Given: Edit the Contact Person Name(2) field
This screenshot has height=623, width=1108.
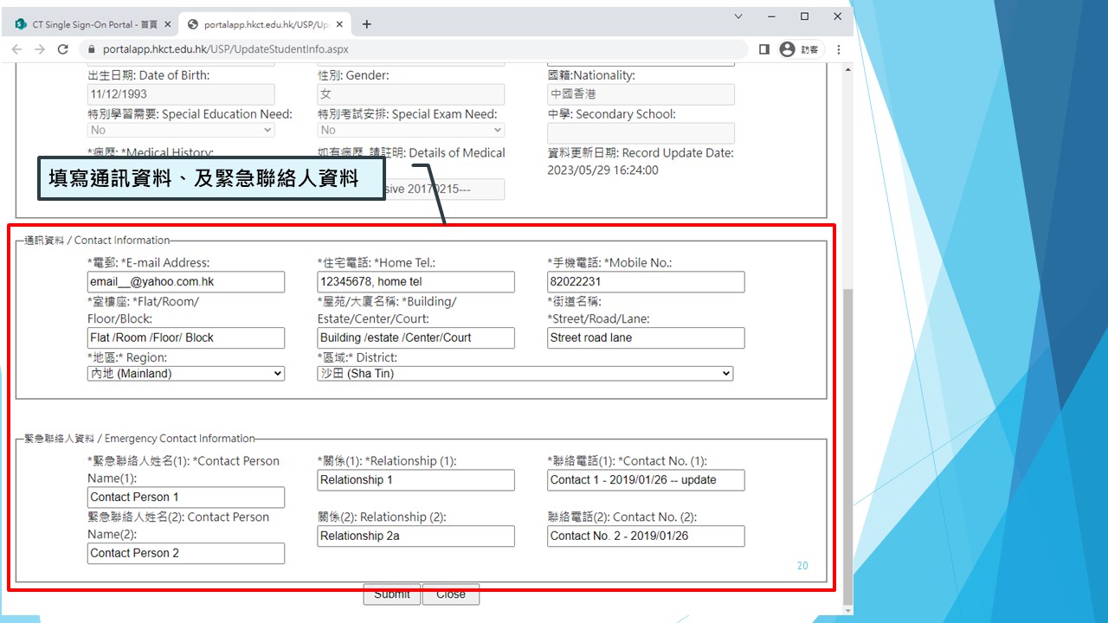Looking at the screenshot, I should (186, 553).
